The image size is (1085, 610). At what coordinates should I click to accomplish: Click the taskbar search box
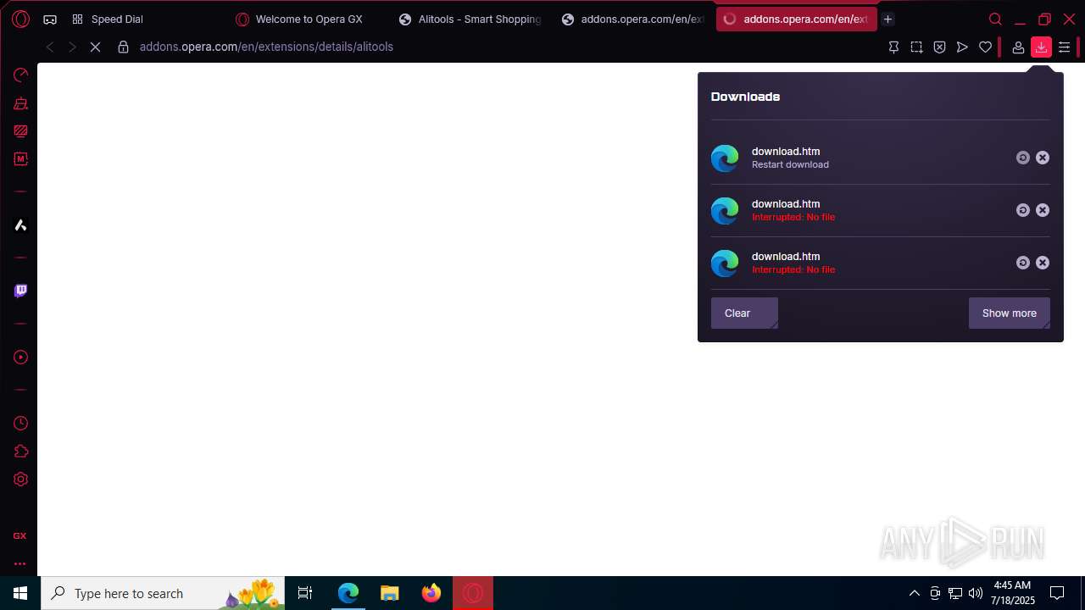(x=163, y=593)
